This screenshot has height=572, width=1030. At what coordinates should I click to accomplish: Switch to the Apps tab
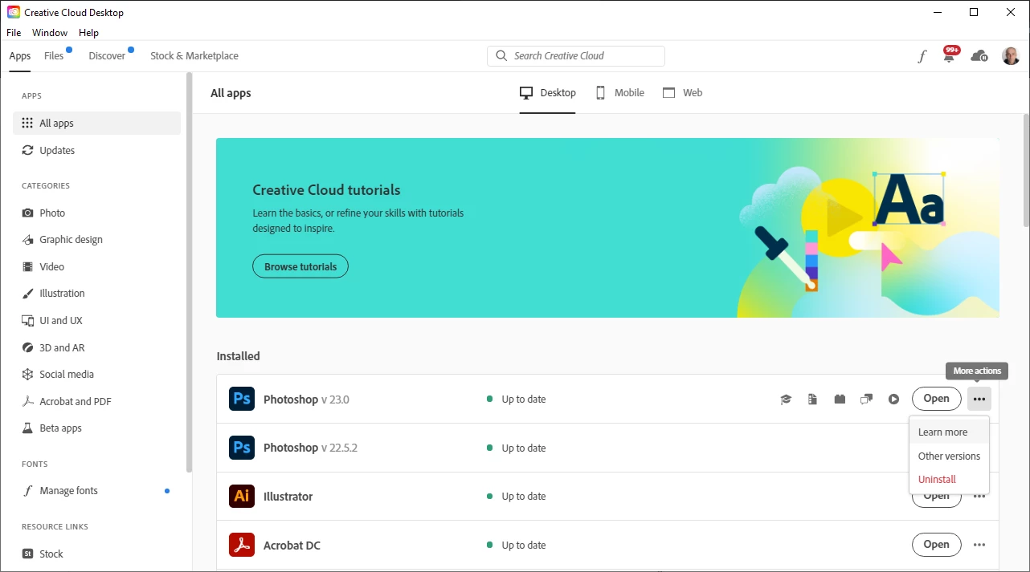[20, 56]
